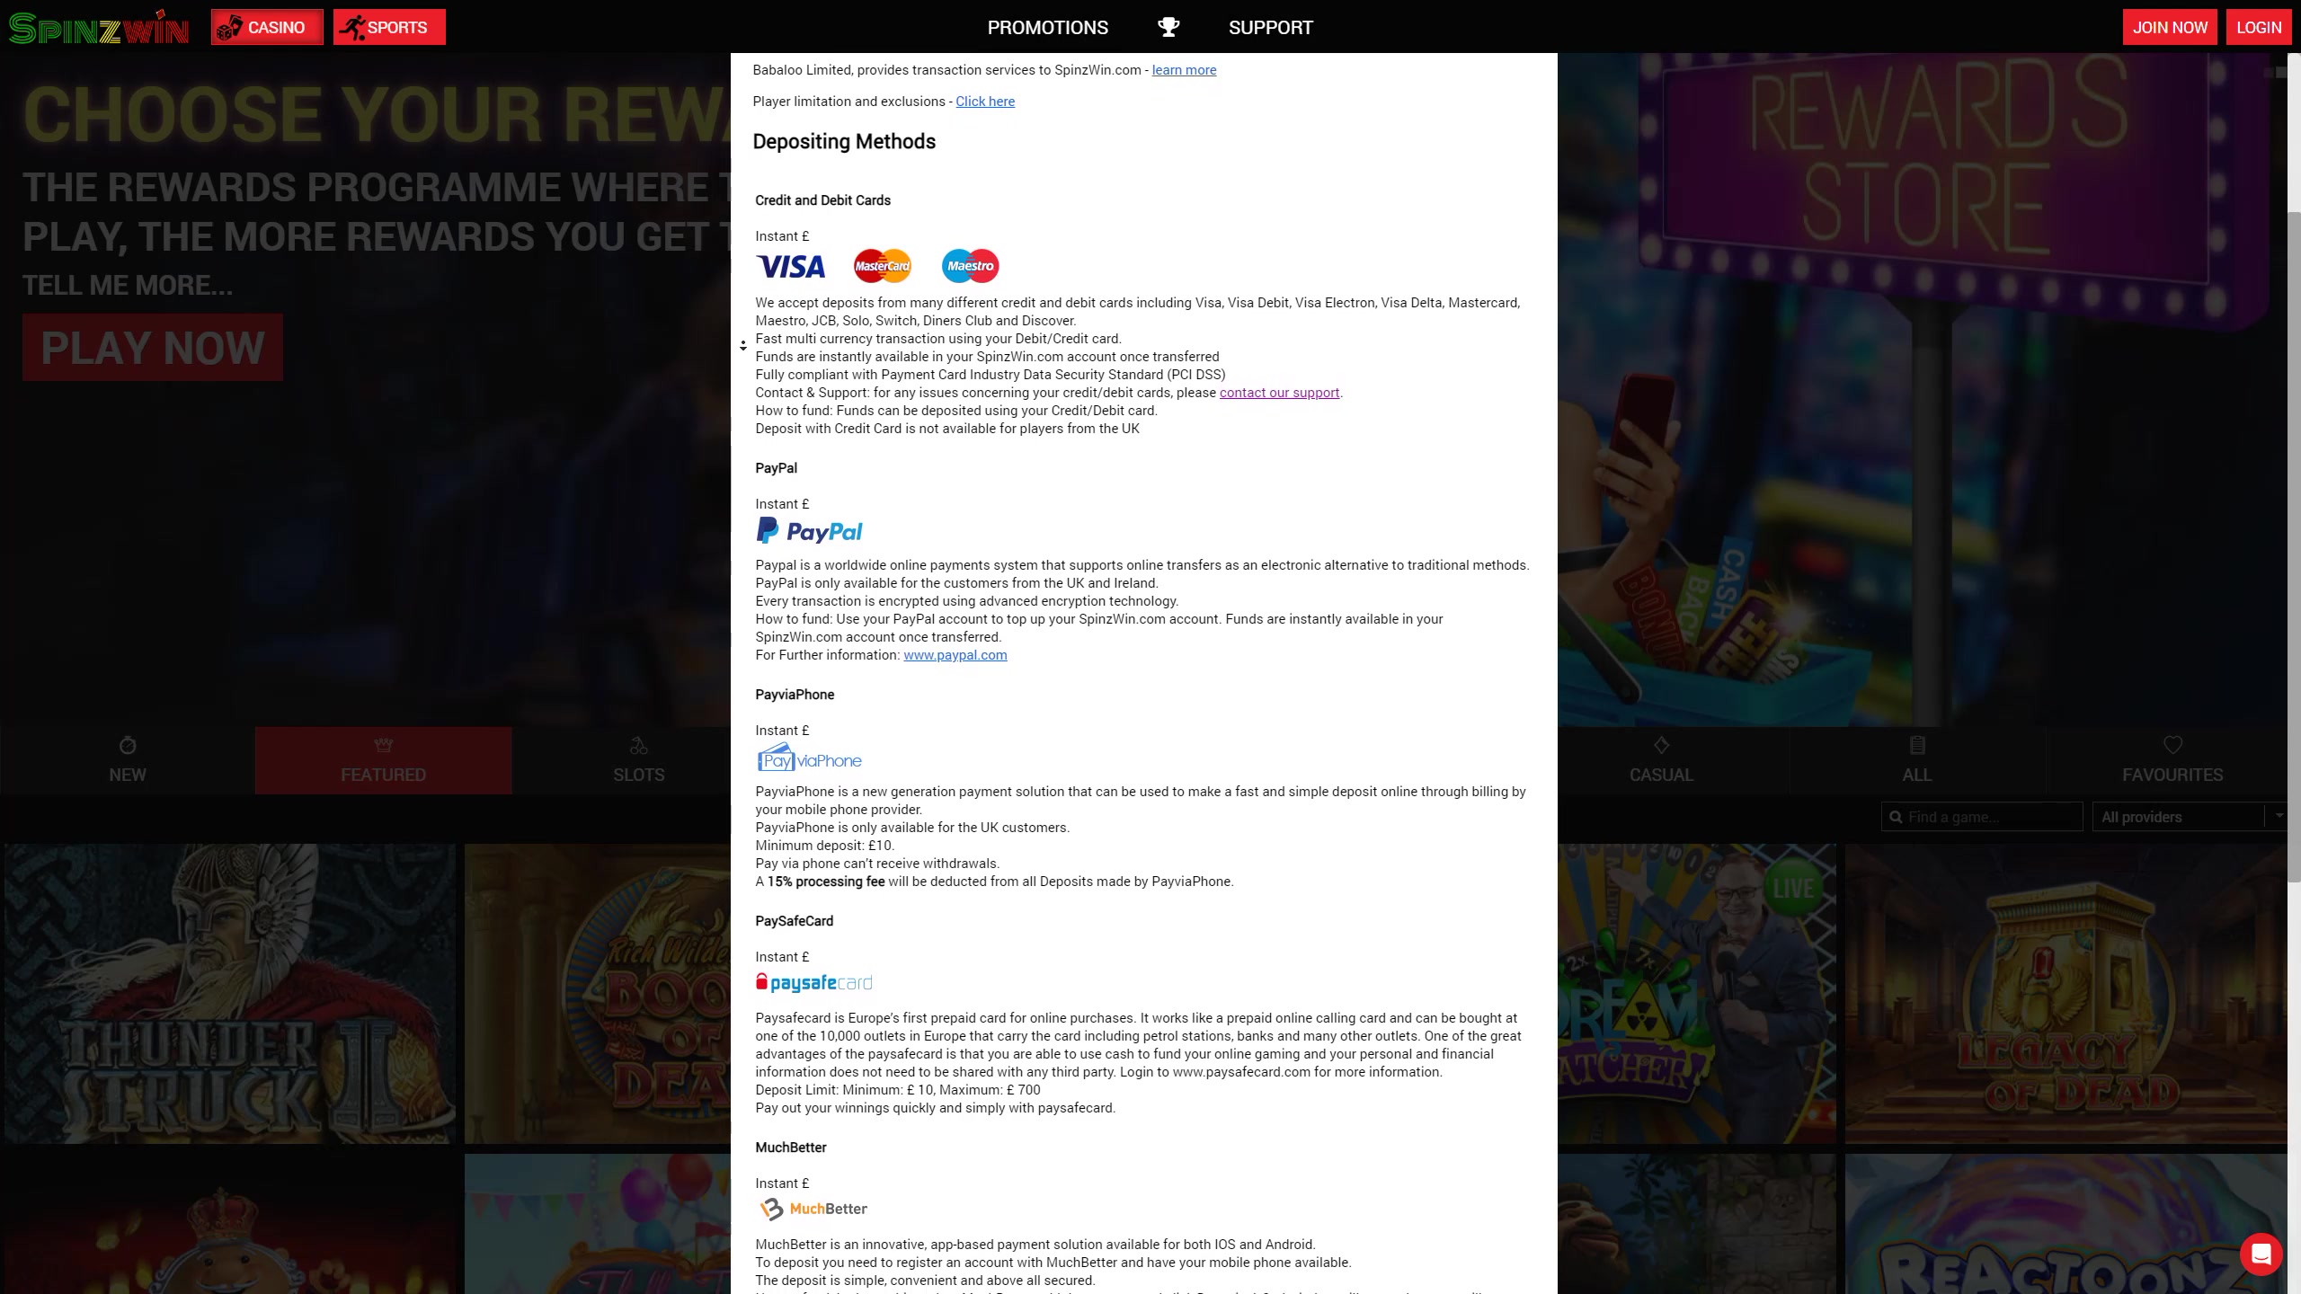Viewport: 2301px width, 1294px height.
Task: Follow the 'contact our support' link
Action: [1279, 393]
